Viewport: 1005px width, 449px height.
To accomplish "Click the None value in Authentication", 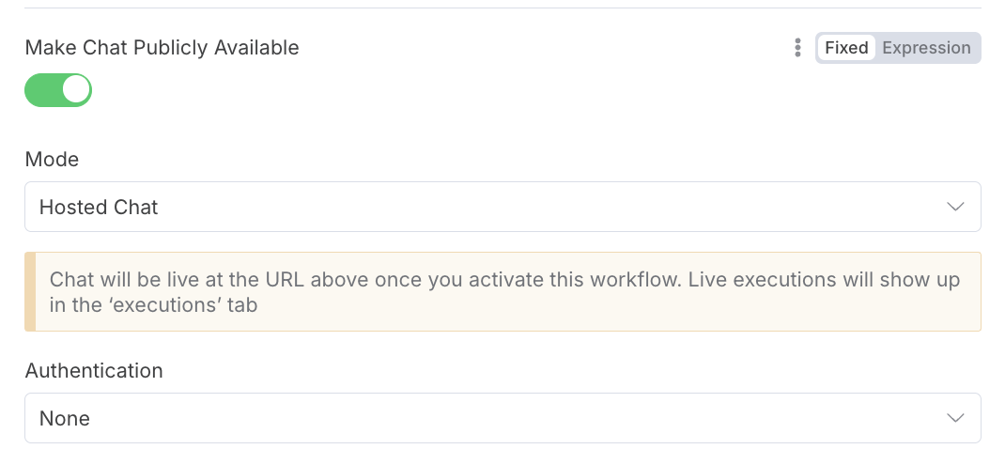I will (65, 419).
